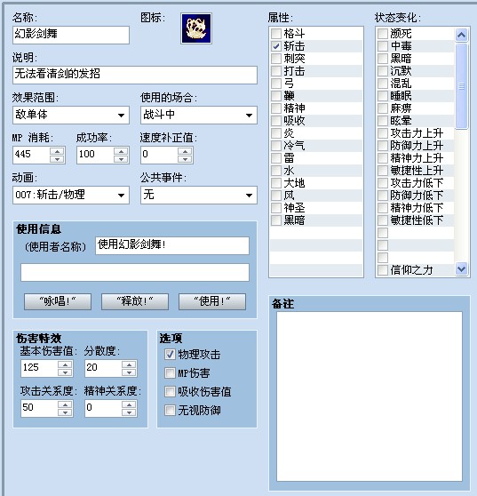Uncheck the 斩击 attribute checkbox
The image size is (477, 496).
pos(276,46)
